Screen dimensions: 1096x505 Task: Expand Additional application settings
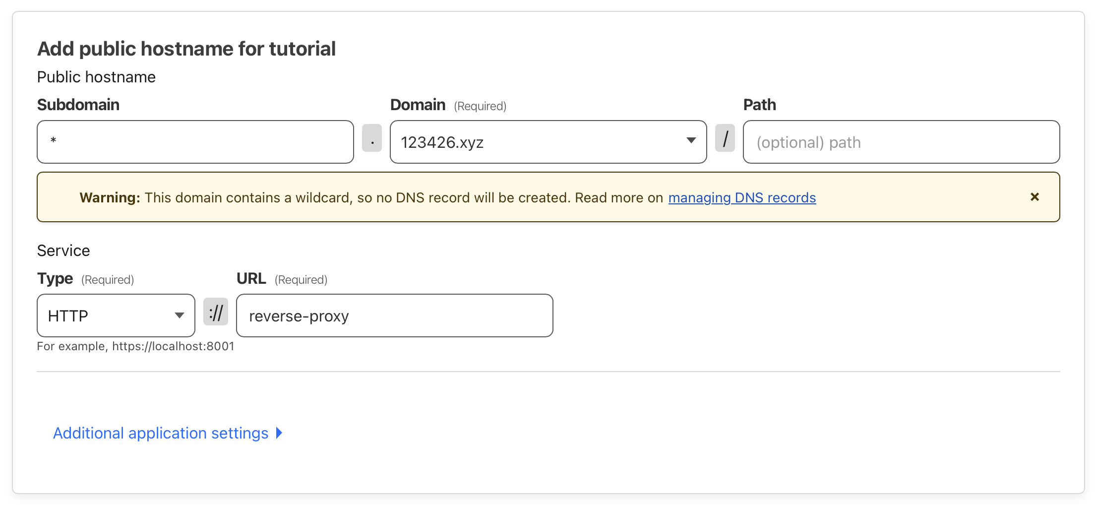point(161,433)
